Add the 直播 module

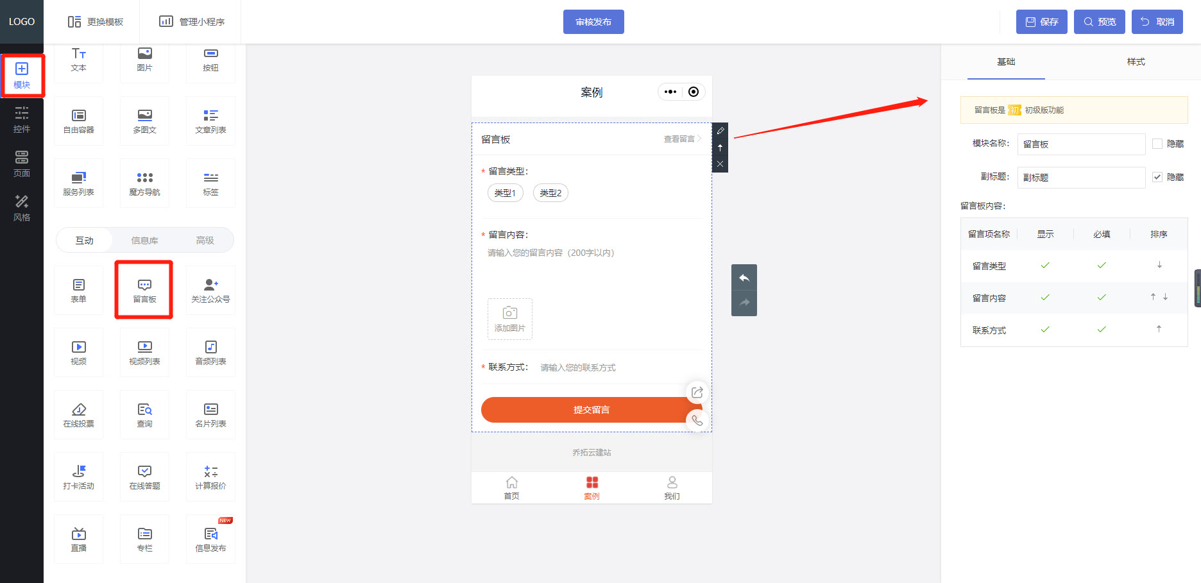(x=78, y=539)
